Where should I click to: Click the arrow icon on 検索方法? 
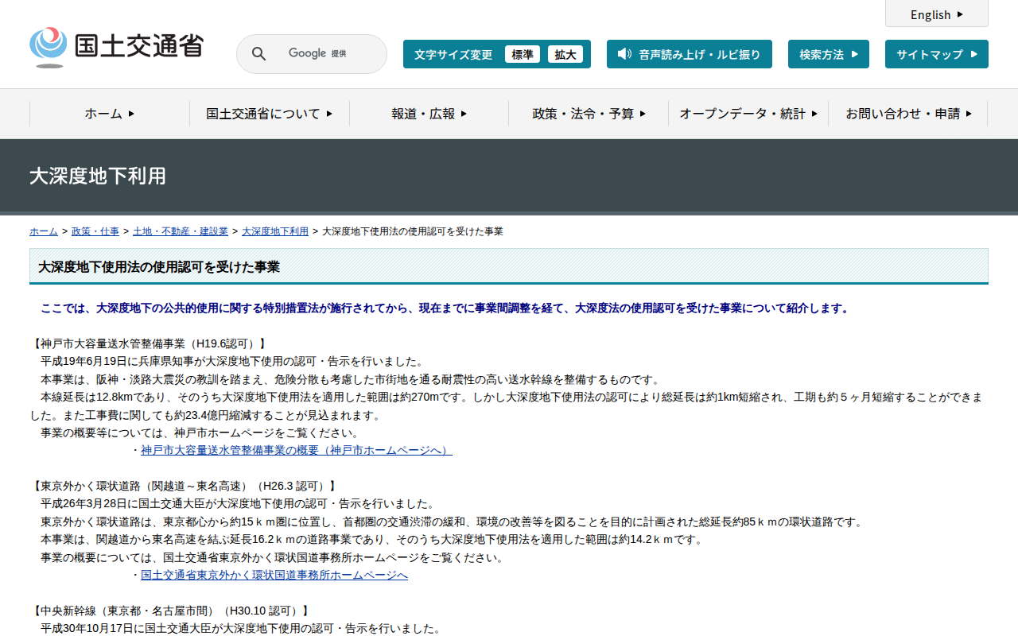pos(855,54)
